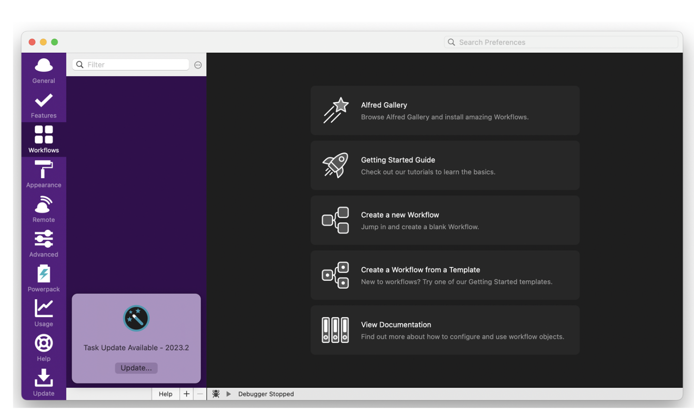The width and height of the screenshot is (694, 409).
Task: Click 'Browse Alfred Gallery and install amazing Workflows.'
Action: tap(445, 117)
